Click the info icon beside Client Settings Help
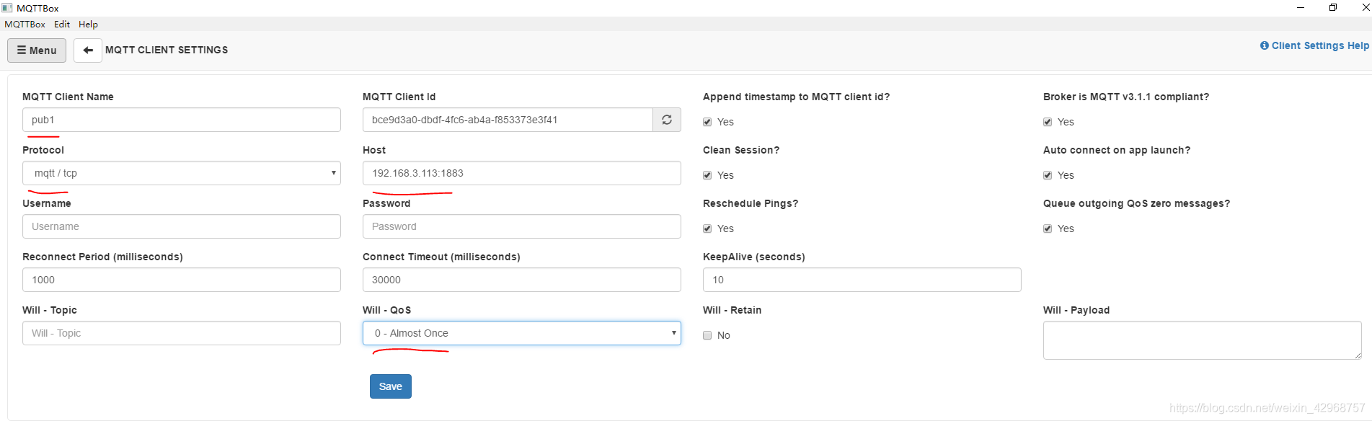Image resolution: width=1372 pixels, height=421 pixels. (x=1264, y=45)
